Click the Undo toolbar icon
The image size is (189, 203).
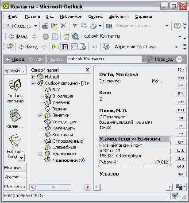[x=95, y=47]
